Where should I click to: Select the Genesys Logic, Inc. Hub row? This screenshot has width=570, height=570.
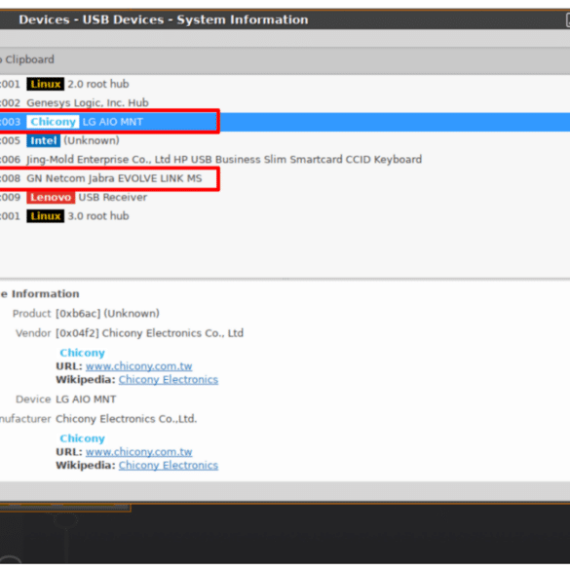click(x=285, y=103)
